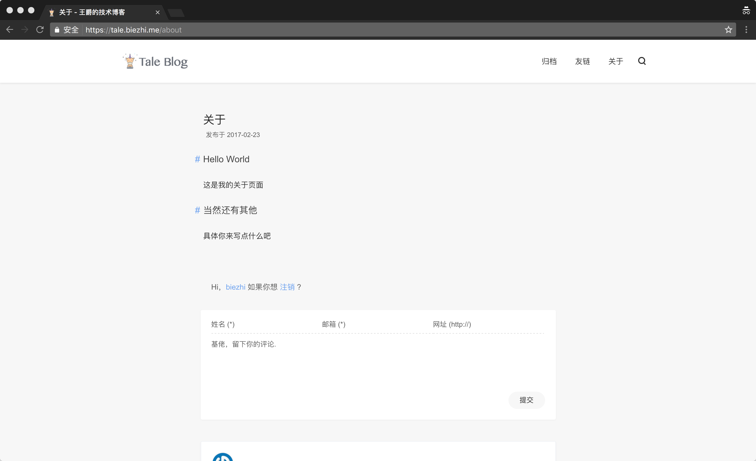This screenshot has width=756, height=461.
Task: Click the 注销 logout link
Action: pyautogui.click(x=287, y=287)
